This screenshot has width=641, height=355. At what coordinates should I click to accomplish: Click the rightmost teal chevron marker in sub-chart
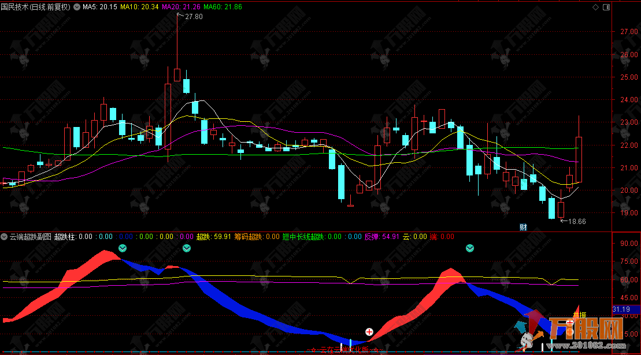(470, 248)
